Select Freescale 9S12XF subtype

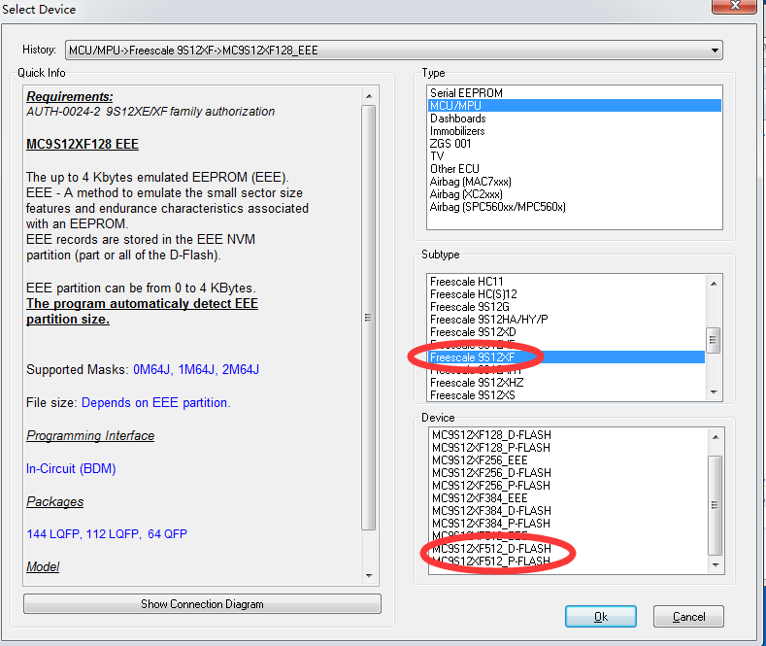point(473,357)
